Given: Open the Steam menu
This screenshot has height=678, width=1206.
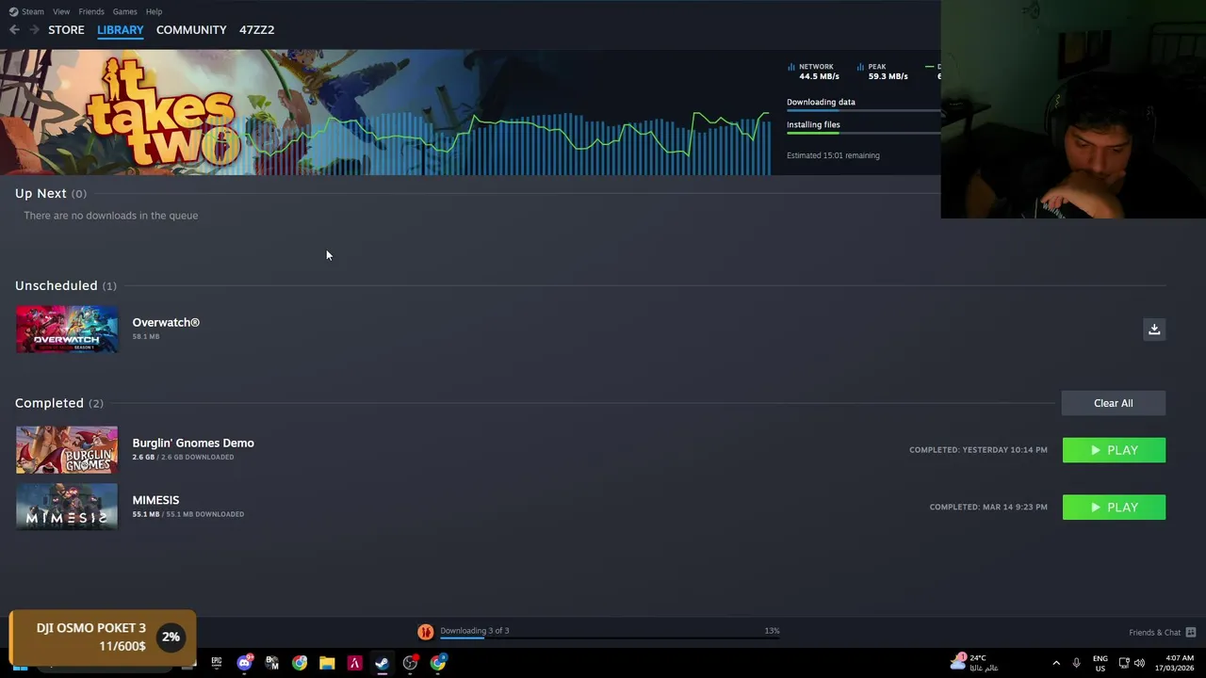Looking at the screenshot, I should click(x=26, y=11).
